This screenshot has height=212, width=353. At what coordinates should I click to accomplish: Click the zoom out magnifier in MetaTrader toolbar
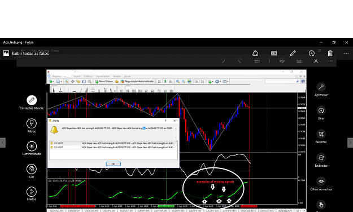click(184, 81)
